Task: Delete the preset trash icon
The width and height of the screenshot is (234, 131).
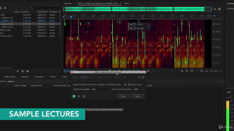Action: coord(120,77)
